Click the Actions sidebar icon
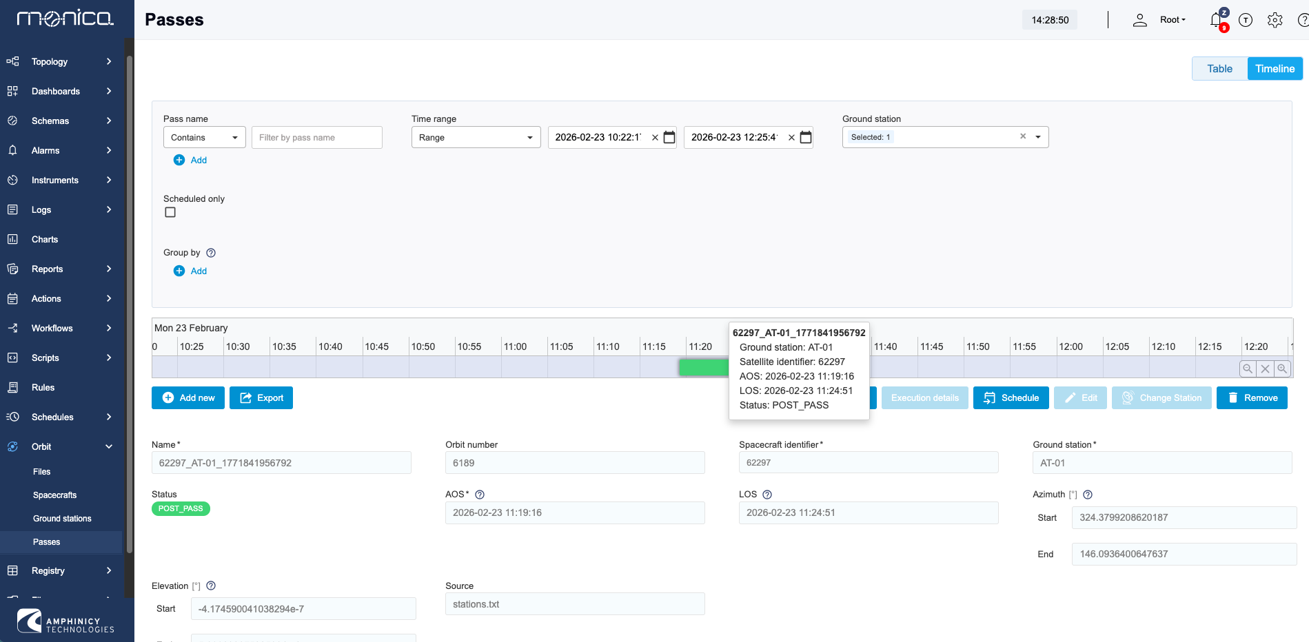This screenshot has width=1309, height=642. [x=12, y=298]
